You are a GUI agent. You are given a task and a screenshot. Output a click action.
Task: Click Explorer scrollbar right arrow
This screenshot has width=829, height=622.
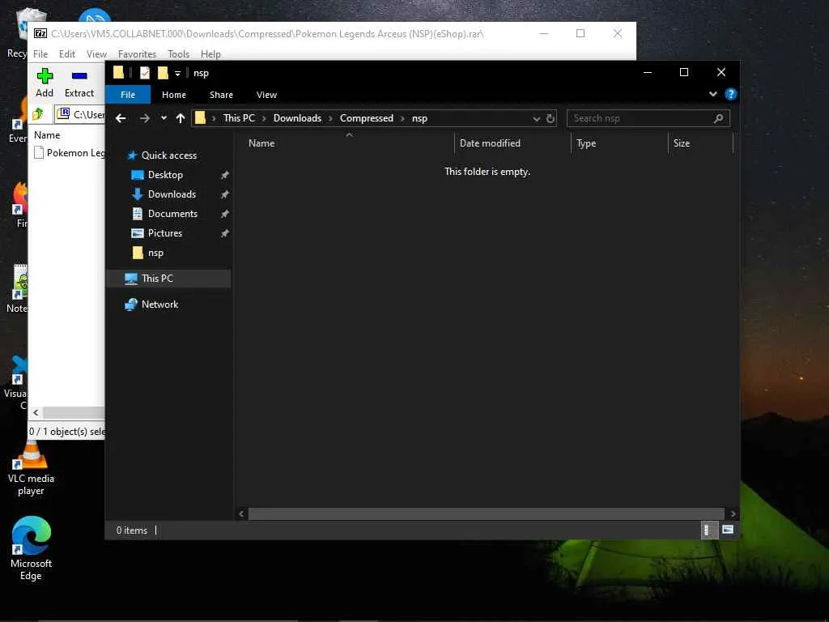(x=733, y=513)
